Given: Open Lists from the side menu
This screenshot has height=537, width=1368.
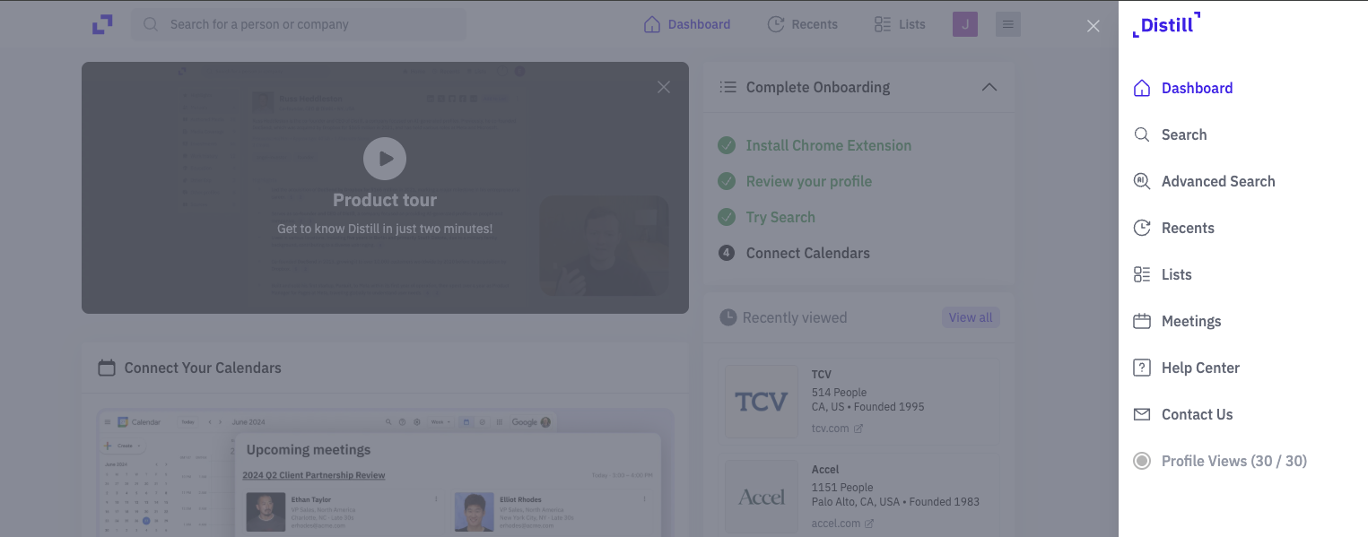Looking at the screenshot, I should point(1176,274).
